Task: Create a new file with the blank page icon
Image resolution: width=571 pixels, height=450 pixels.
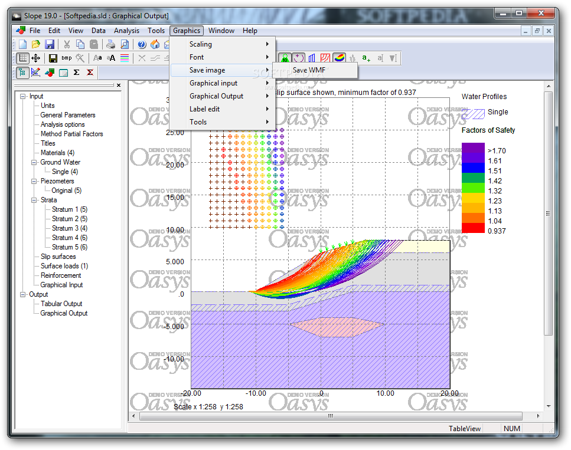Action: [22, 44]
